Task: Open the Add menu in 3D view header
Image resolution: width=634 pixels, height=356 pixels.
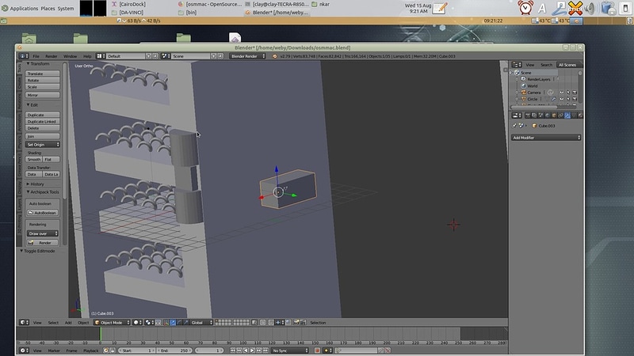Action: pyautogui.click(x=68, y=323)
